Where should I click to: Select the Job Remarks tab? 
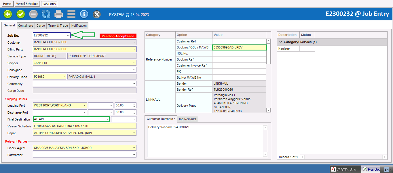tap(187, 119)
